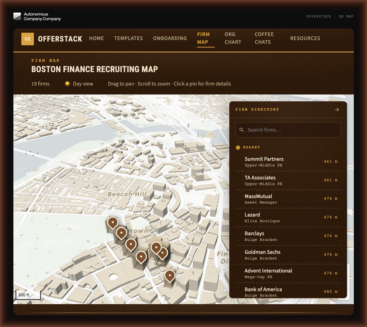Click the Beacon Hill map label
367x327 pixels.
[127, 194]
